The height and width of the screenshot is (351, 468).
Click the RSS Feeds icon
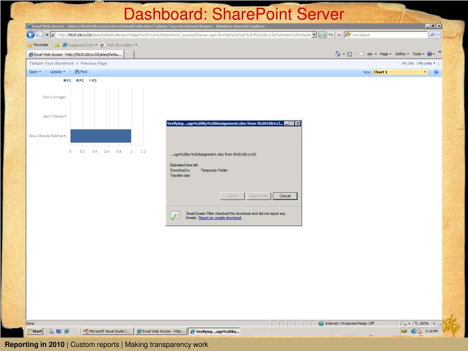tap(350, 54)
